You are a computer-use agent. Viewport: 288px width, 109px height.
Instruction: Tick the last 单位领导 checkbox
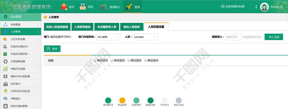click(x=145, y=61)
